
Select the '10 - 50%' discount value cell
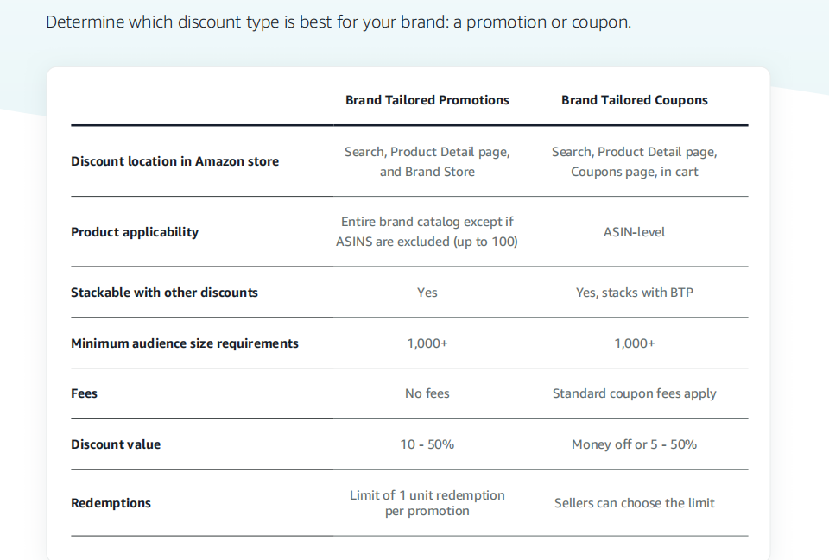coord(427,444)
